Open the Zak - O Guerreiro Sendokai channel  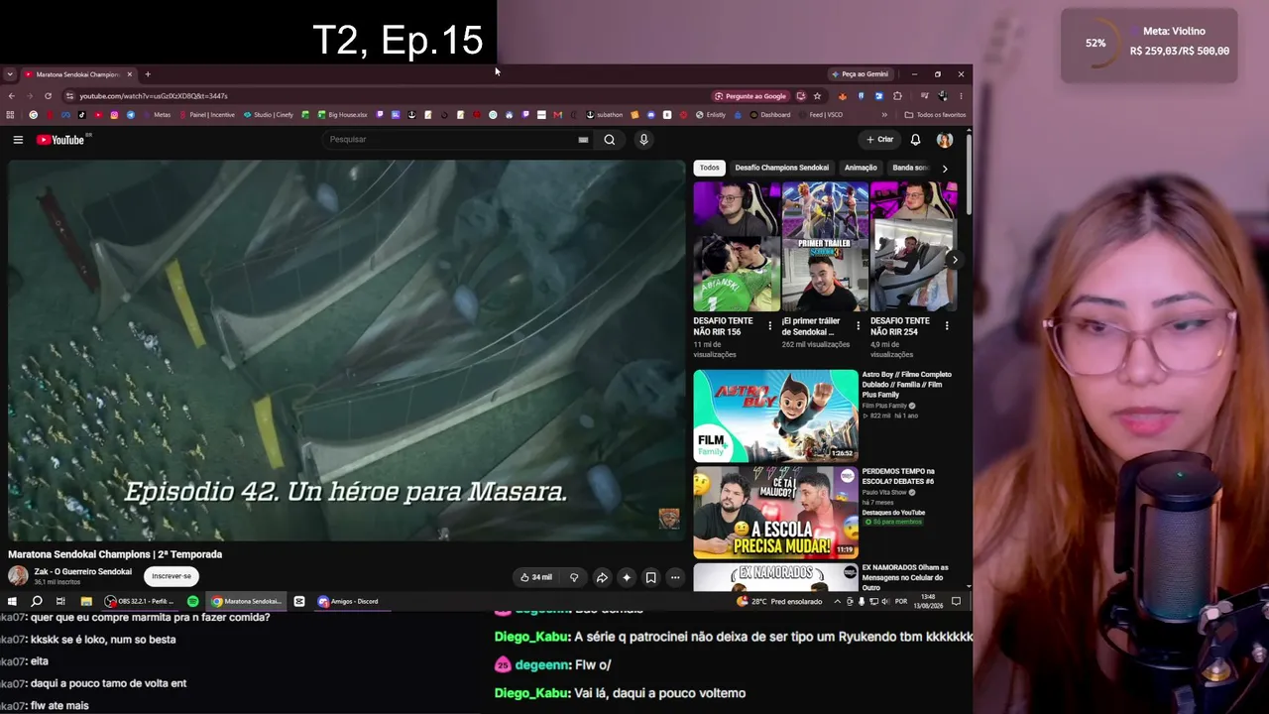[x=82, y=572]
